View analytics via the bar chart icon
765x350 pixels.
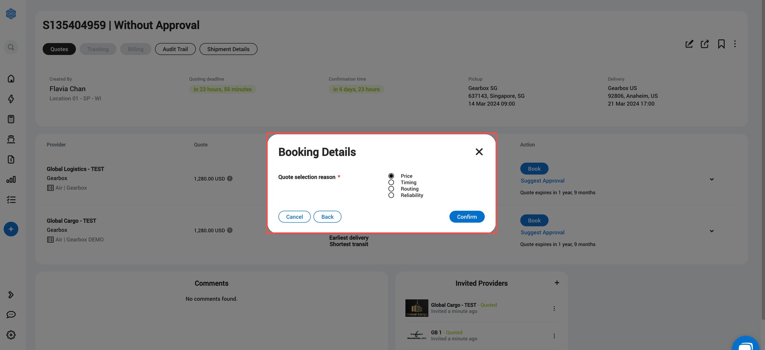point(11,179)
